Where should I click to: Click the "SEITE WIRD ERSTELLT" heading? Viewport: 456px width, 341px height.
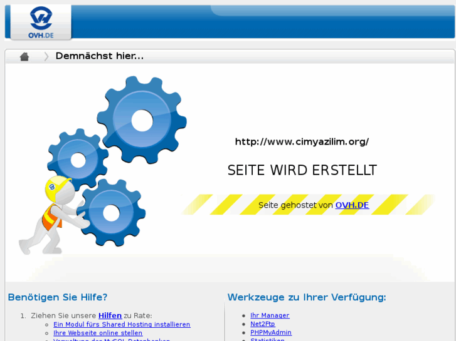click(302, 170)
